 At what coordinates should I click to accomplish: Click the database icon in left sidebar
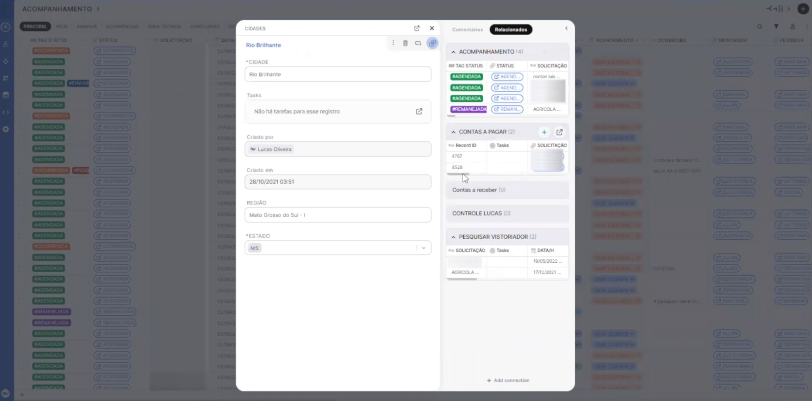tap(6, 95)
